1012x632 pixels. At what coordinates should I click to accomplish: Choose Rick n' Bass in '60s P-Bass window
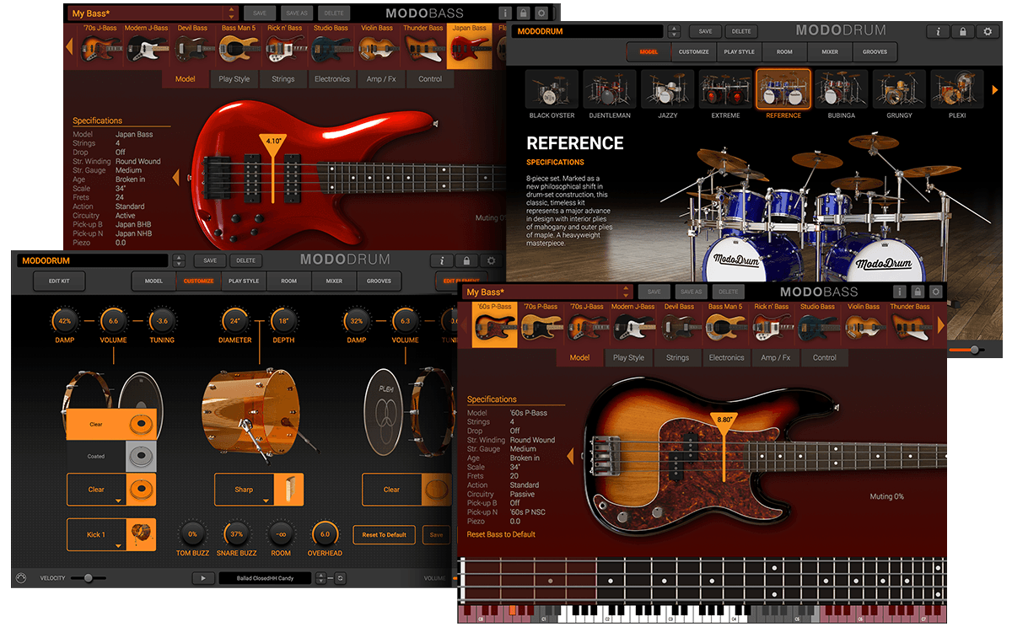pyautogui.click(x=771, y=324)
